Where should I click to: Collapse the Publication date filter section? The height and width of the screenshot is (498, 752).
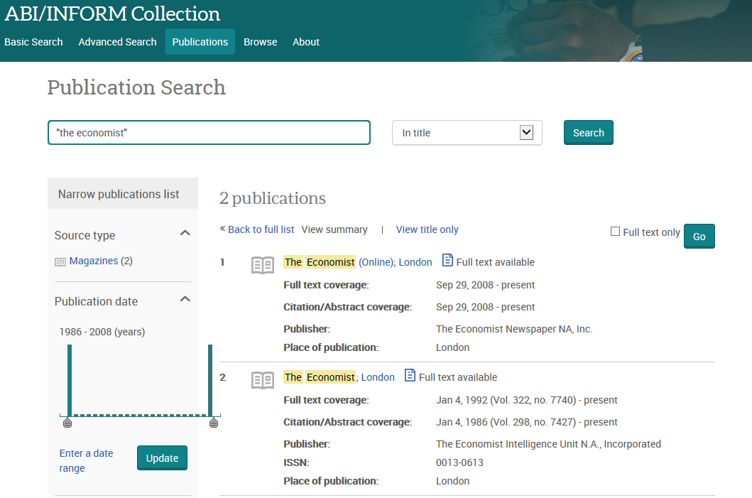185,300
